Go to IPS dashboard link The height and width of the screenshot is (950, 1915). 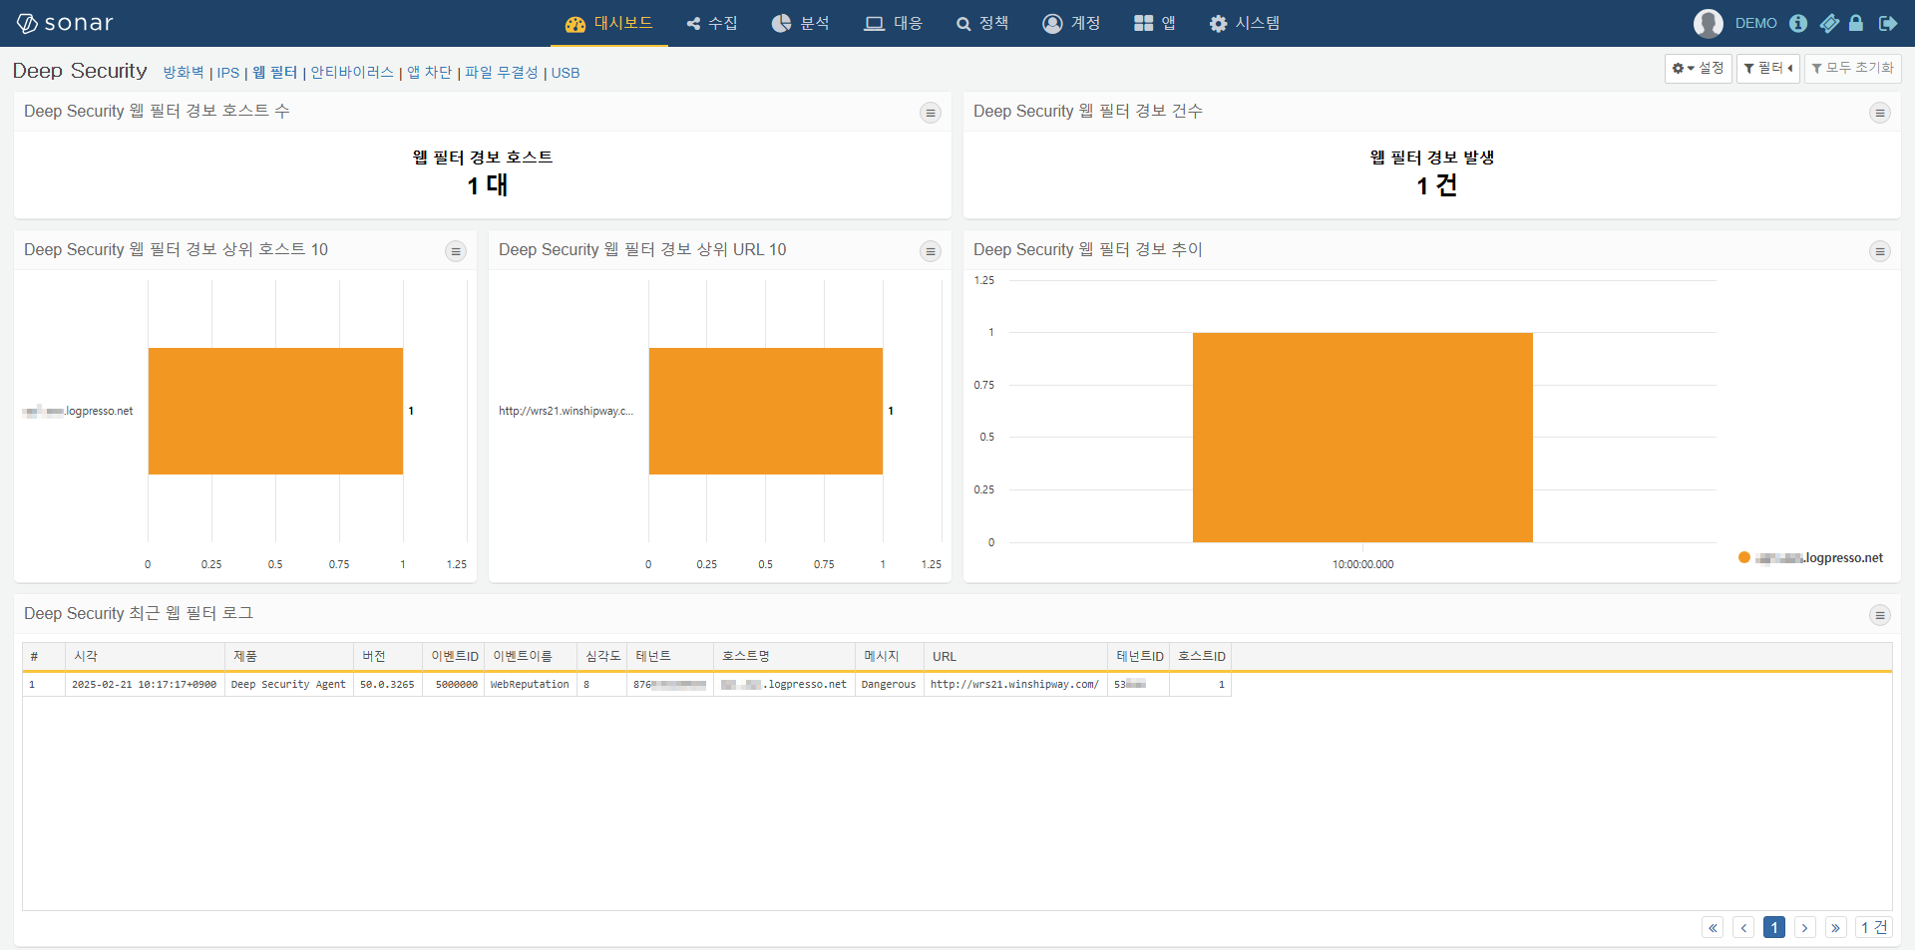pos(228,72)
